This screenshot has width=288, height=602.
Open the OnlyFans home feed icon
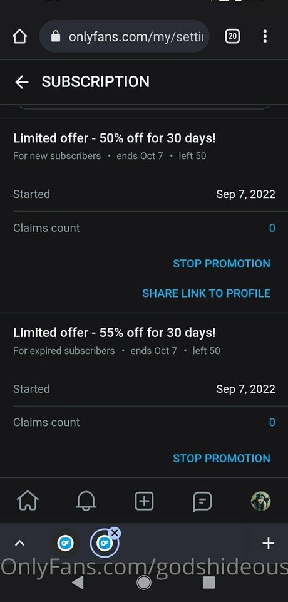click(x=28, y=501)
